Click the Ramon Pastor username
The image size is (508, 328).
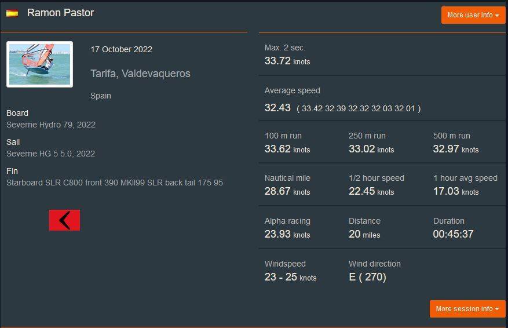tap(60, 13)
